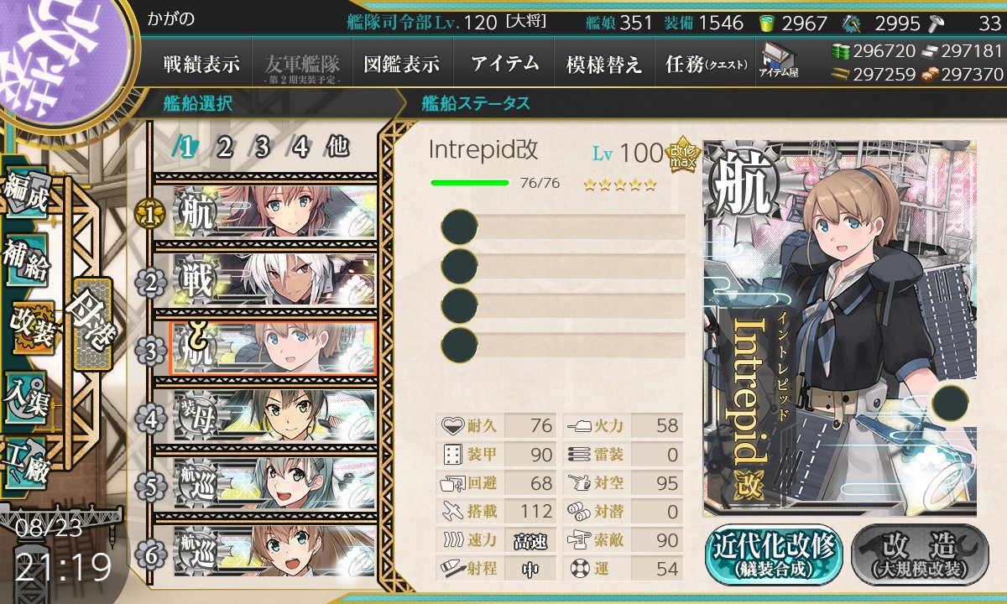Click 近代化改修 modernization button
Image resolution: width=1007 pixels, height=604 pixels.
pos(774,554)
